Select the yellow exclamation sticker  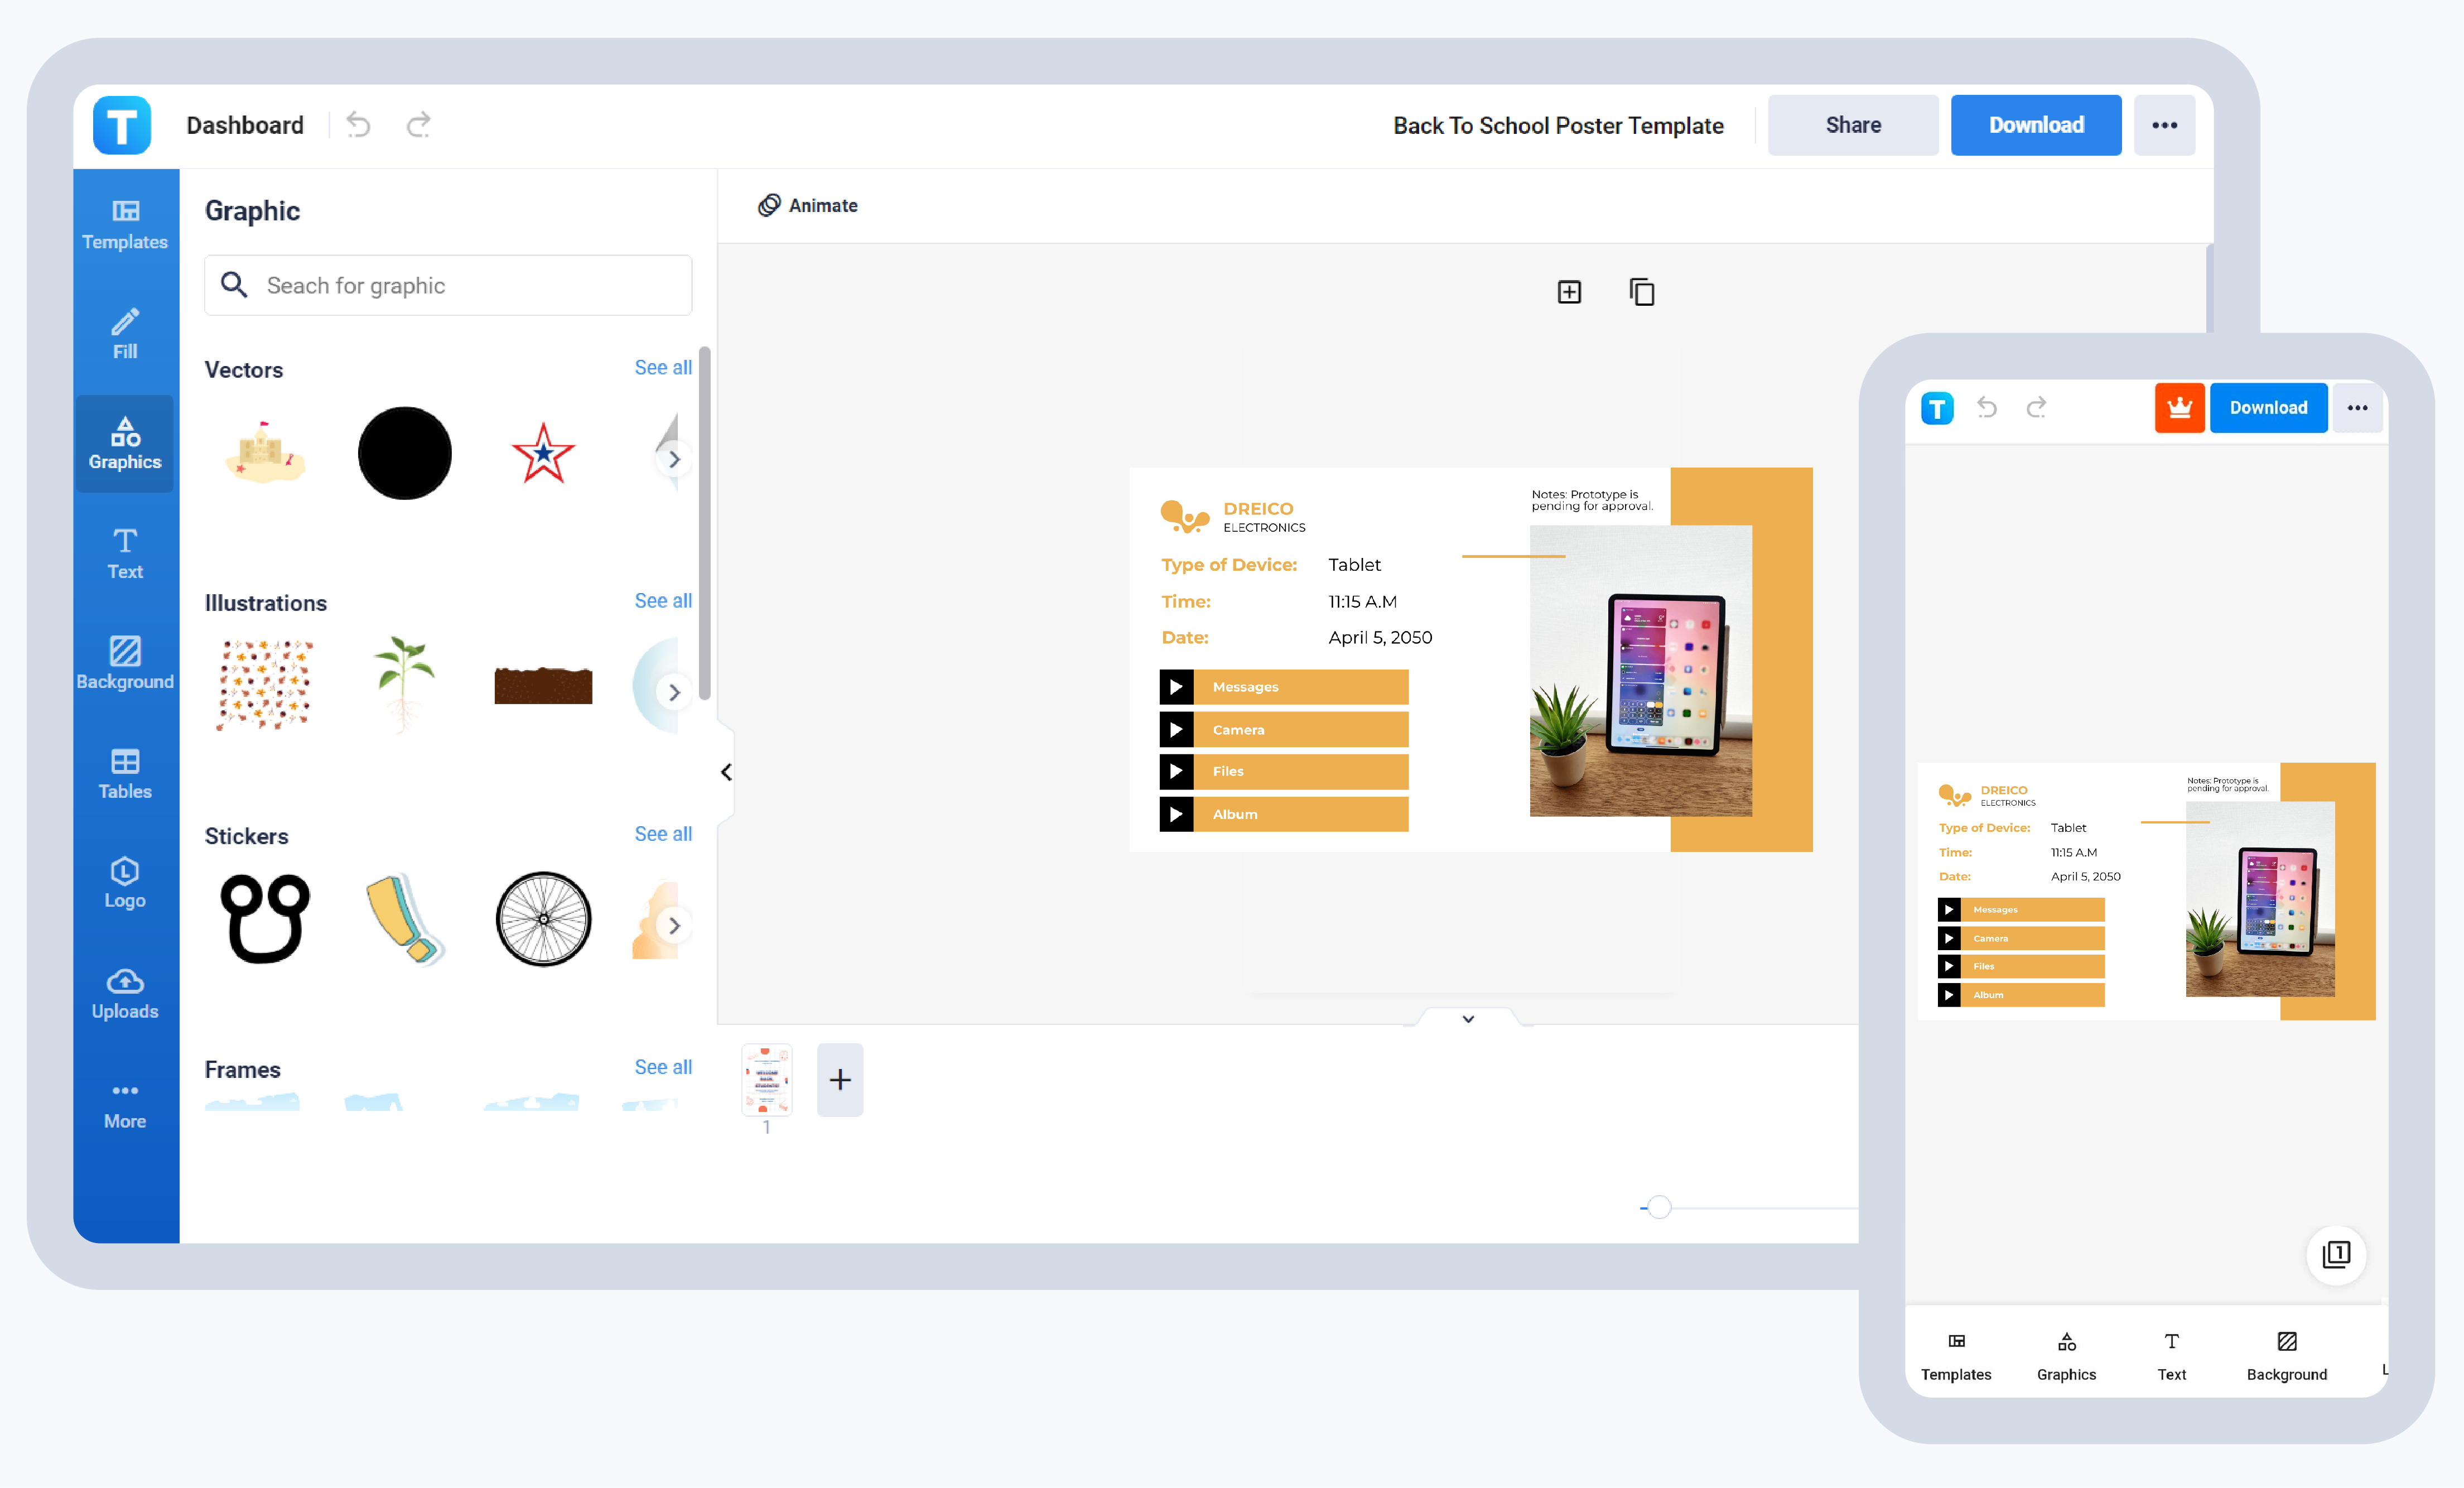click(404, 918)
